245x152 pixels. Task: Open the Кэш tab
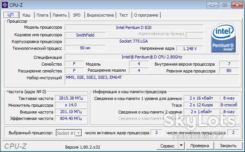coord(26,15)
